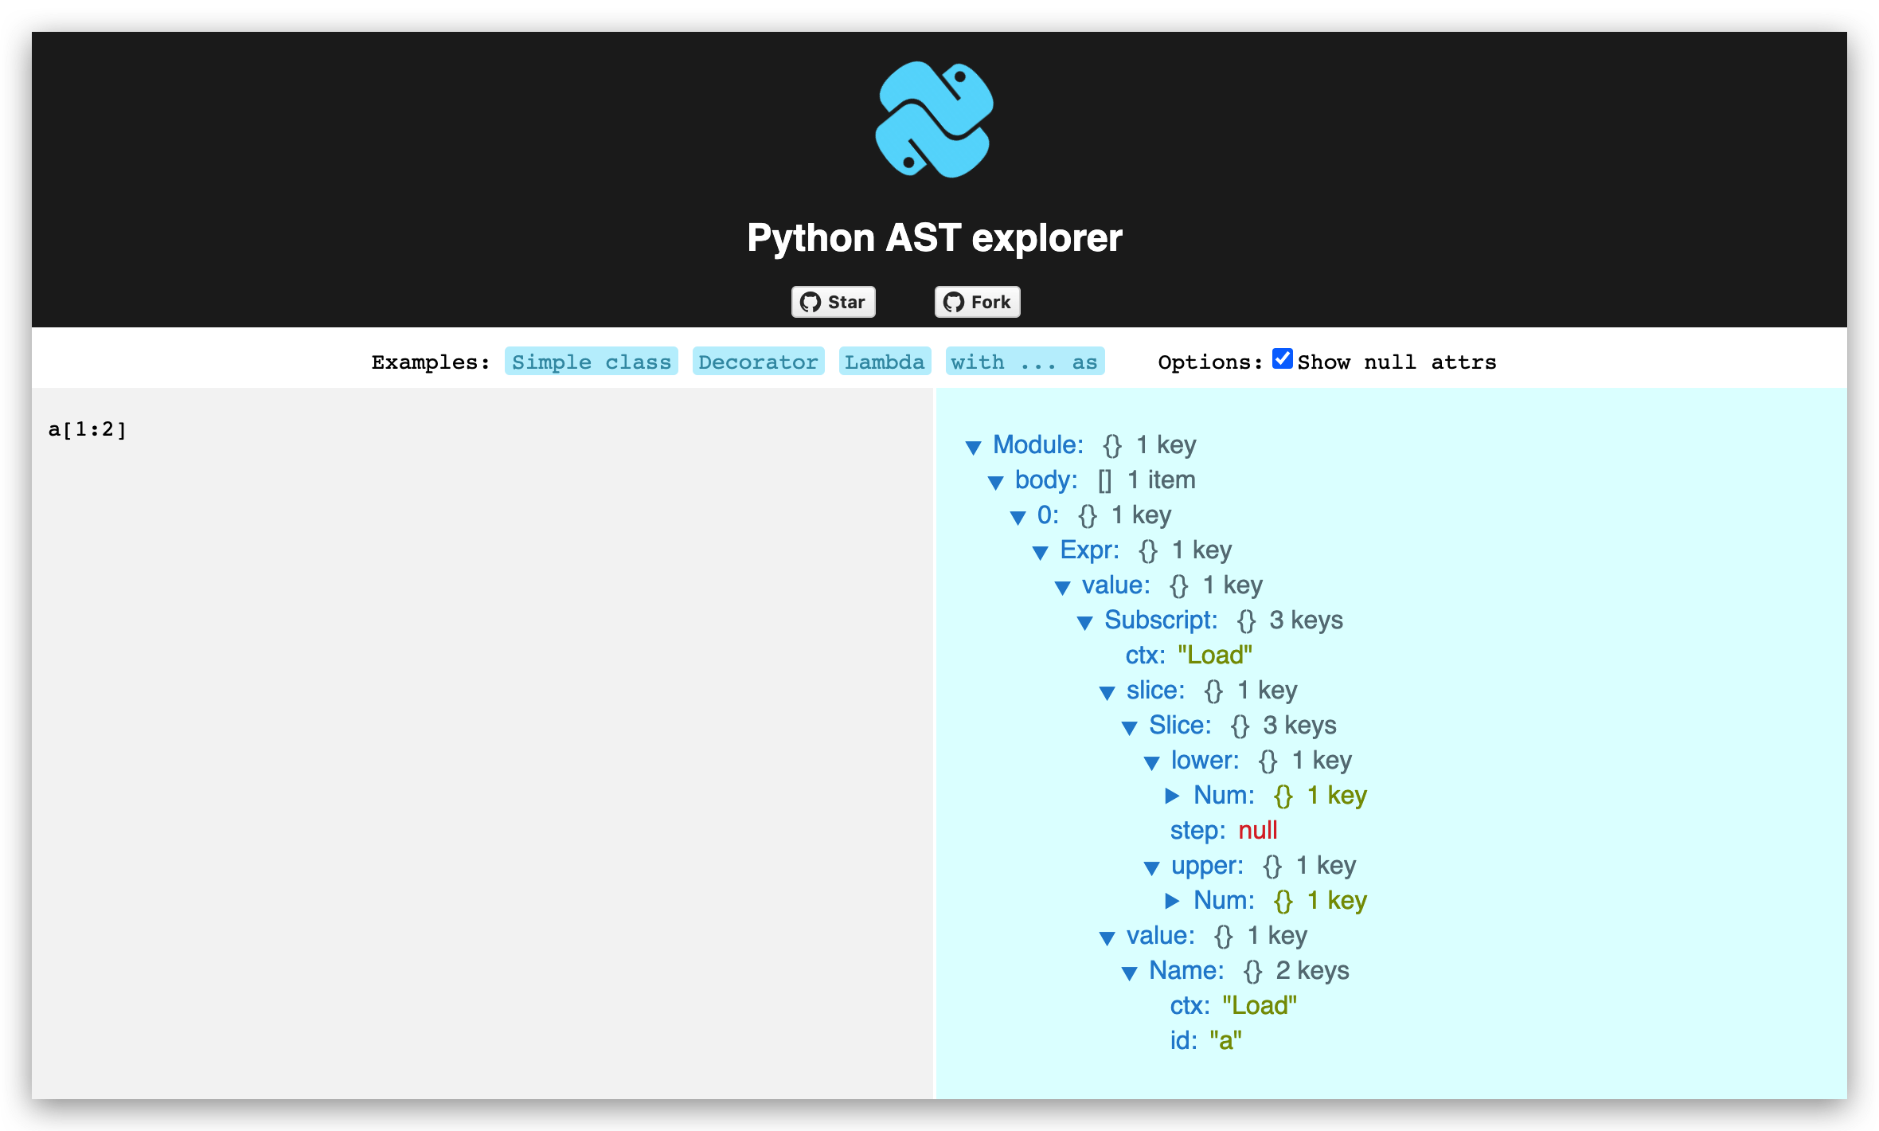This screenshot has height=1131, width=1879.
Task: Load the Lambda example
Action: 884,362
